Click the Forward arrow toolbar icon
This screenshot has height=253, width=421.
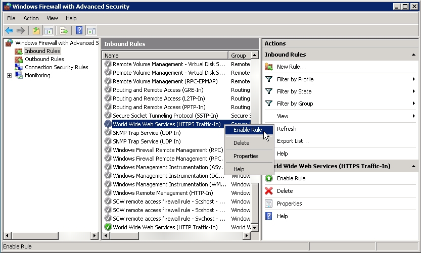[x=21, y=31]
